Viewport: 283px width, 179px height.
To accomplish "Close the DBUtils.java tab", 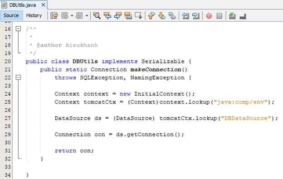I will click(x=44, y=5).
